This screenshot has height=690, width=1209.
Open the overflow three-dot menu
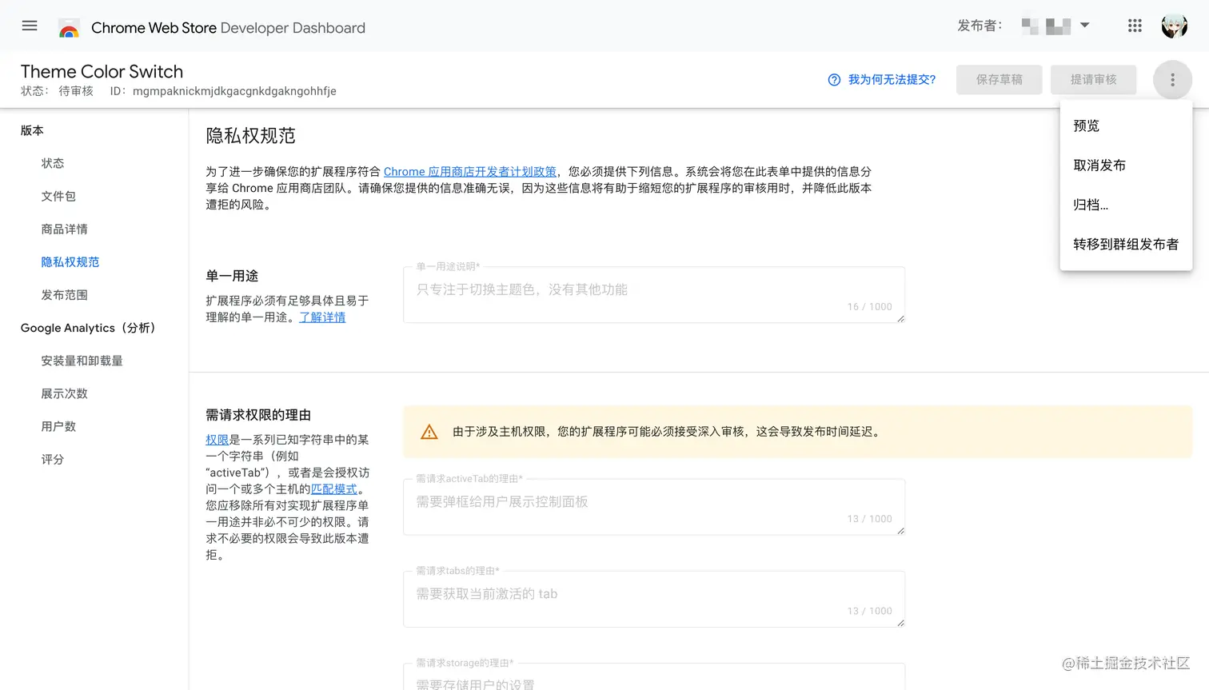pyautogui.click(x=1172, y=79)
